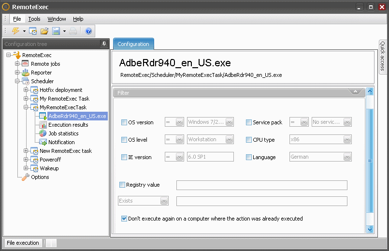
Task: Click the New RemoteExec task icon
Action: tap(34, 151)
